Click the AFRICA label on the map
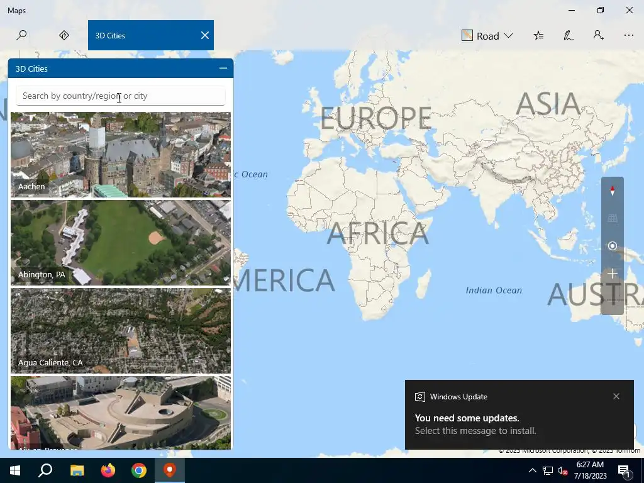This screenshot has height=483, width=644. click(378, 233)
